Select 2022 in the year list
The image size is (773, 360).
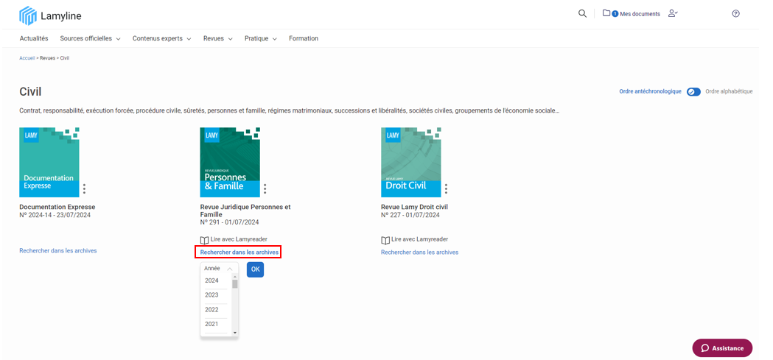[x=212, y=310]
